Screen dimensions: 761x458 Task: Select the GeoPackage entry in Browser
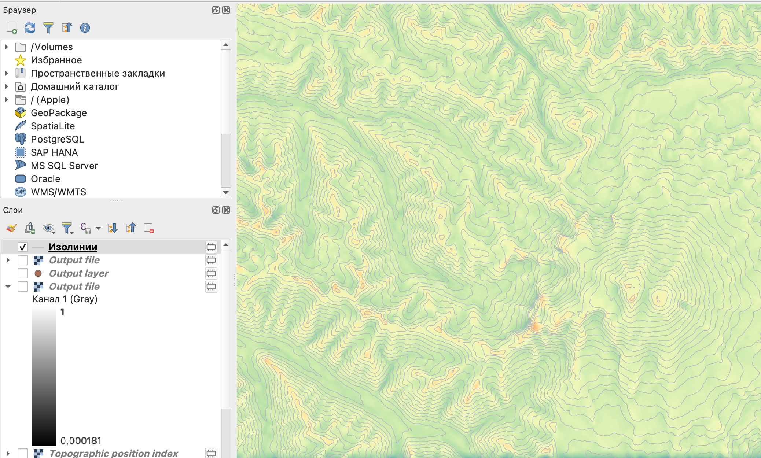59,113
